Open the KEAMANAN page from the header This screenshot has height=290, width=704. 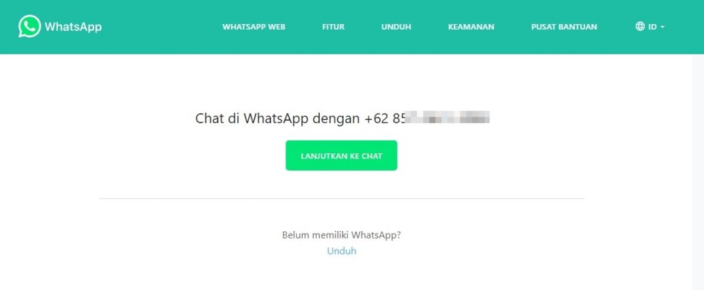coord(471,27)
